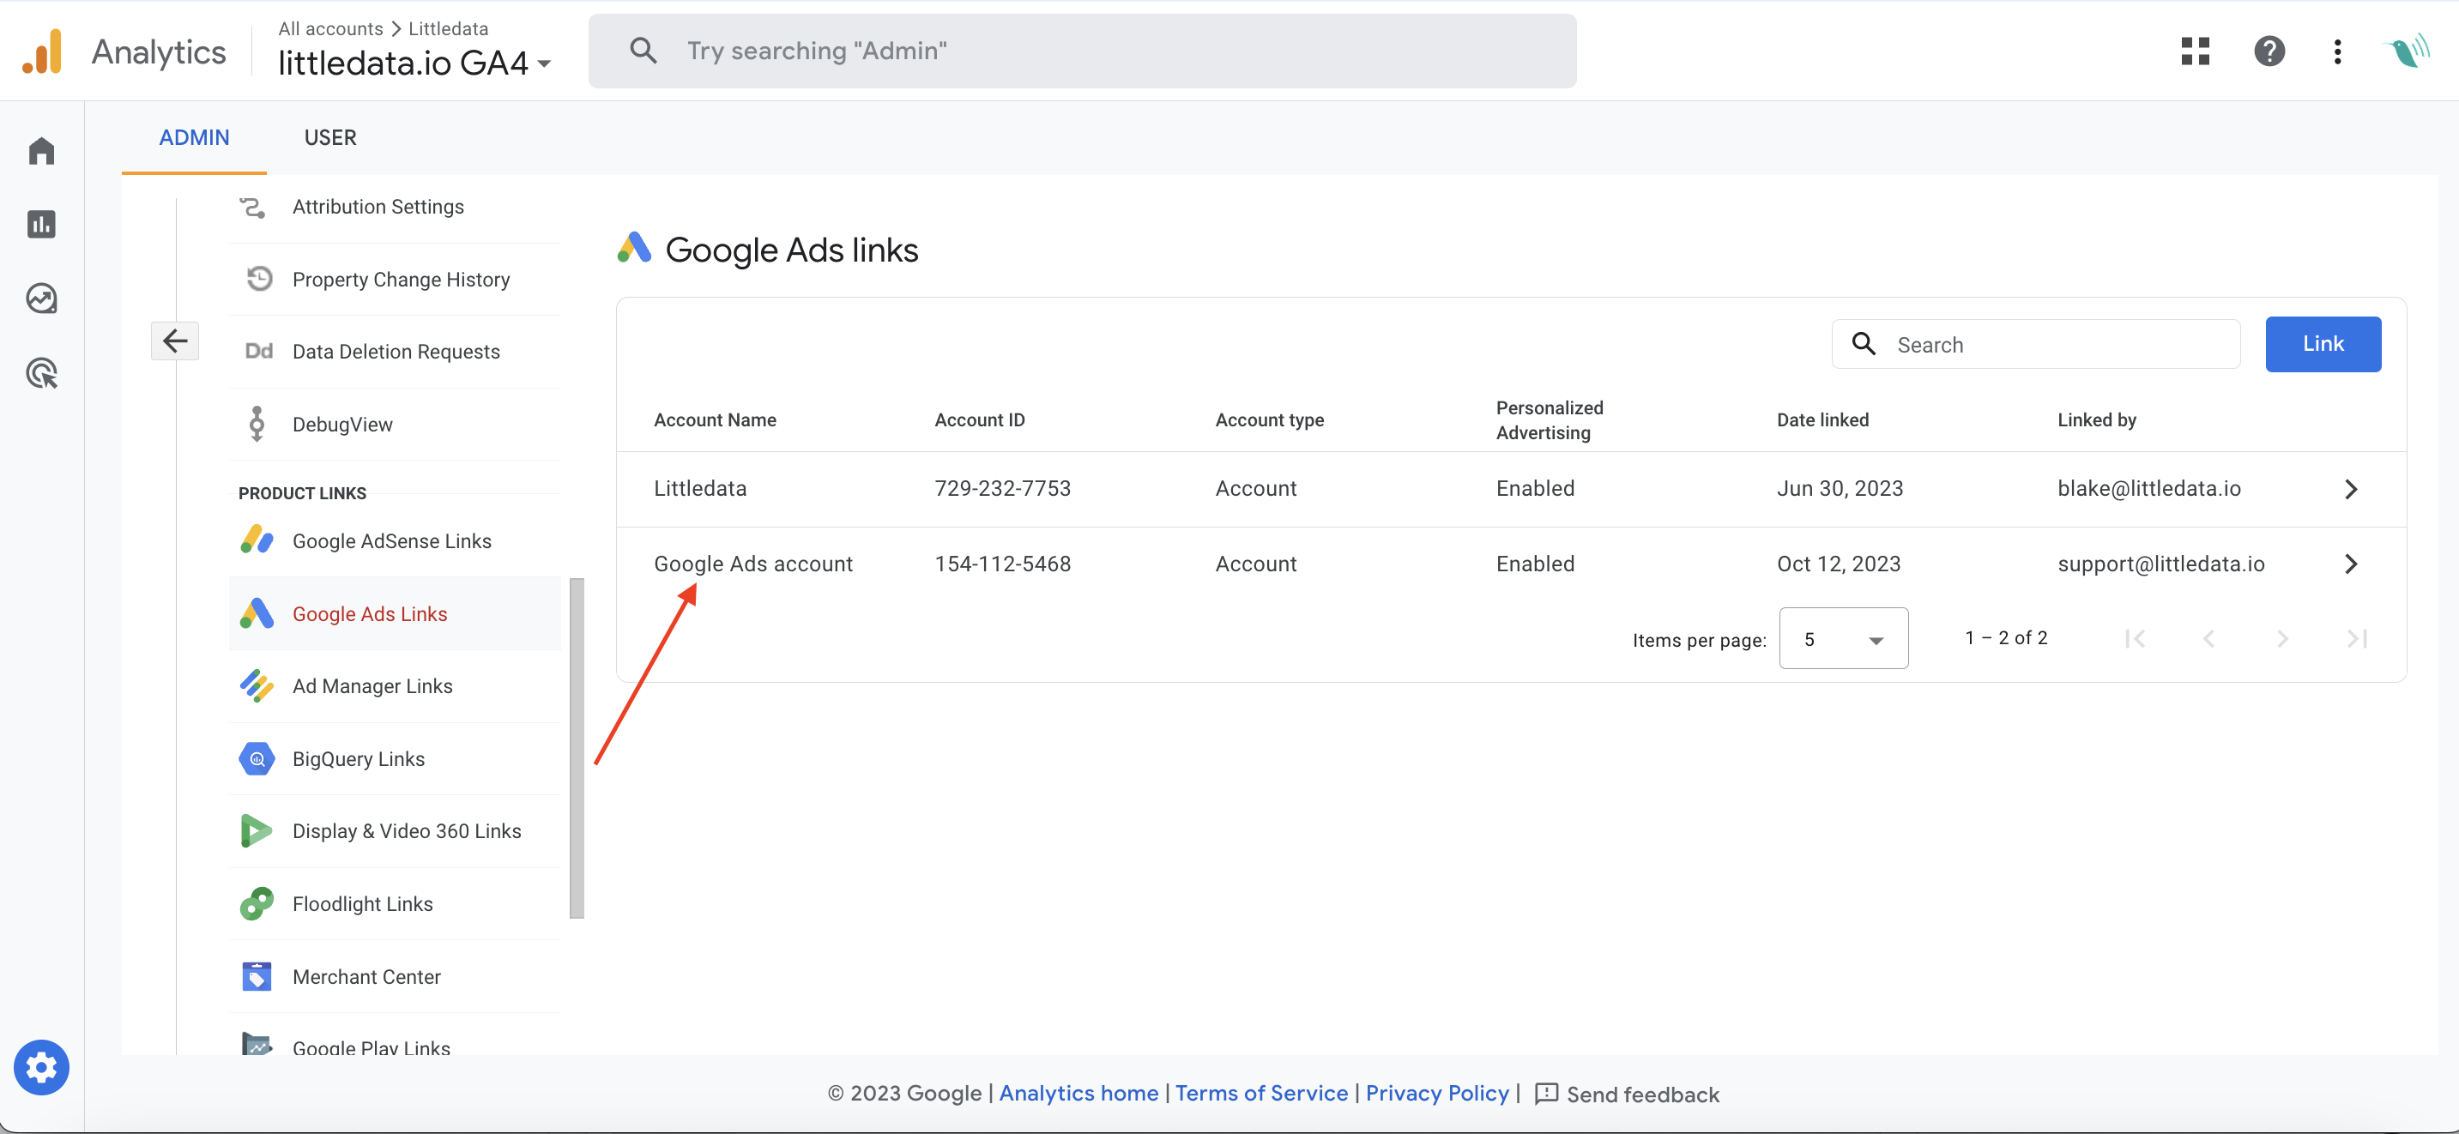Select Google Ads Links menu item
Image resolution: width=2459 pixels, height=1134 pixels.
pos(396,614)
